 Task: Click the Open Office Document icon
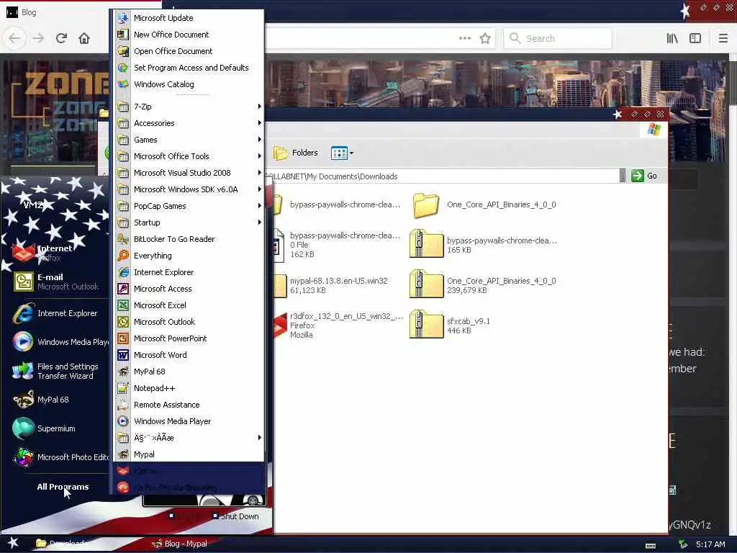(122, 51)
